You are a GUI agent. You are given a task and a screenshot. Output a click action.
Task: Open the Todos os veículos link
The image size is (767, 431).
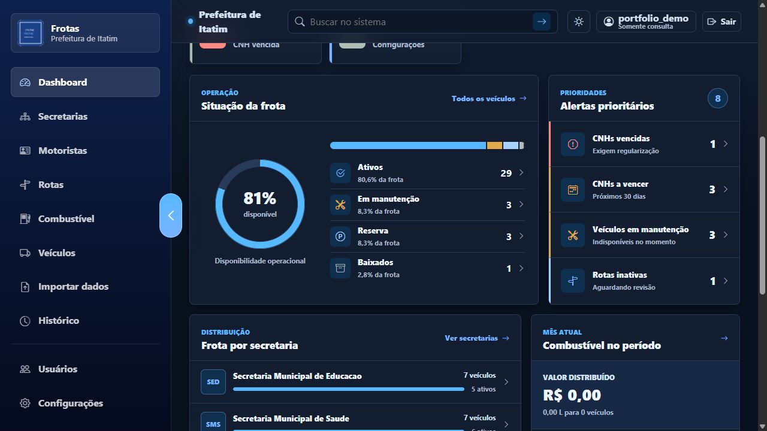click(489, 98)
